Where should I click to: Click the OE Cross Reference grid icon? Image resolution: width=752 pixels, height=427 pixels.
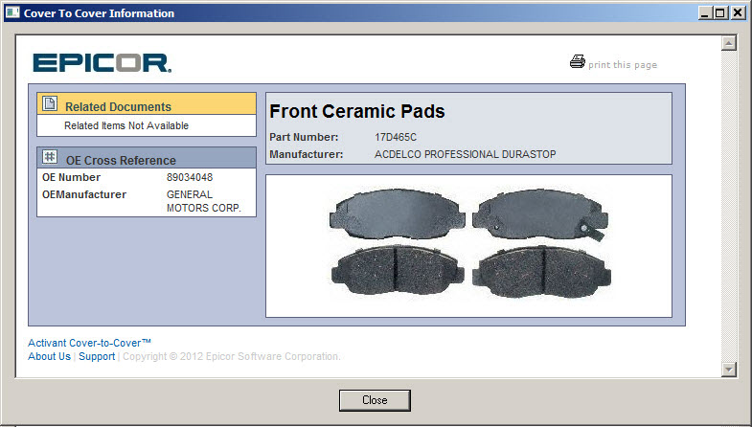(50, 159)
